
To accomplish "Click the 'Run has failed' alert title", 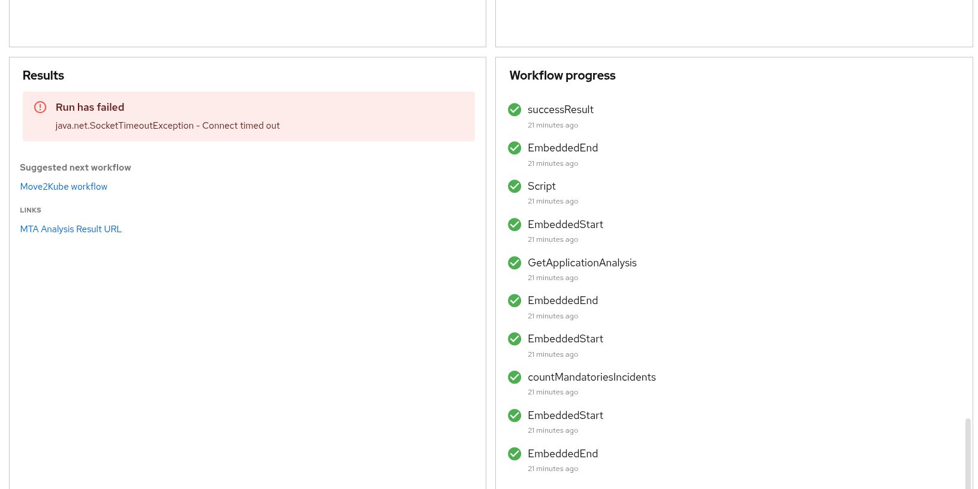I will (90, 107).
